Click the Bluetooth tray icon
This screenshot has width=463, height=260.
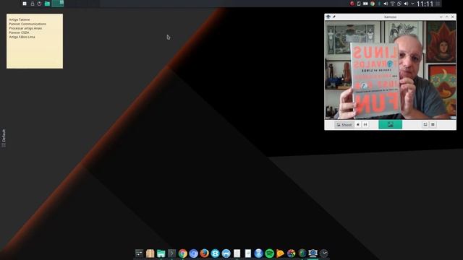[379, 4]
